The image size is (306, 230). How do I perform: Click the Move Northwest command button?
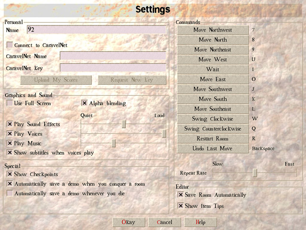(213, 30)
